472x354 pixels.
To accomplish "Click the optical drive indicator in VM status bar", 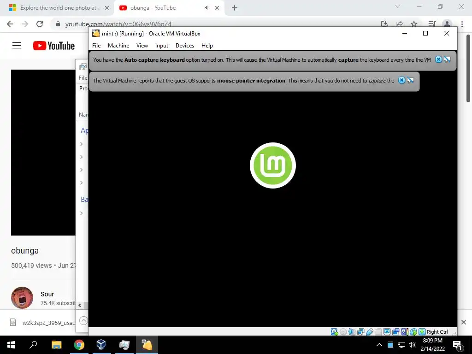I will (x=343, y=332).
